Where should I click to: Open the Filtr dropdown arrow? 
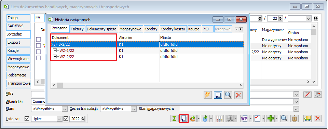tap(296, 95)
